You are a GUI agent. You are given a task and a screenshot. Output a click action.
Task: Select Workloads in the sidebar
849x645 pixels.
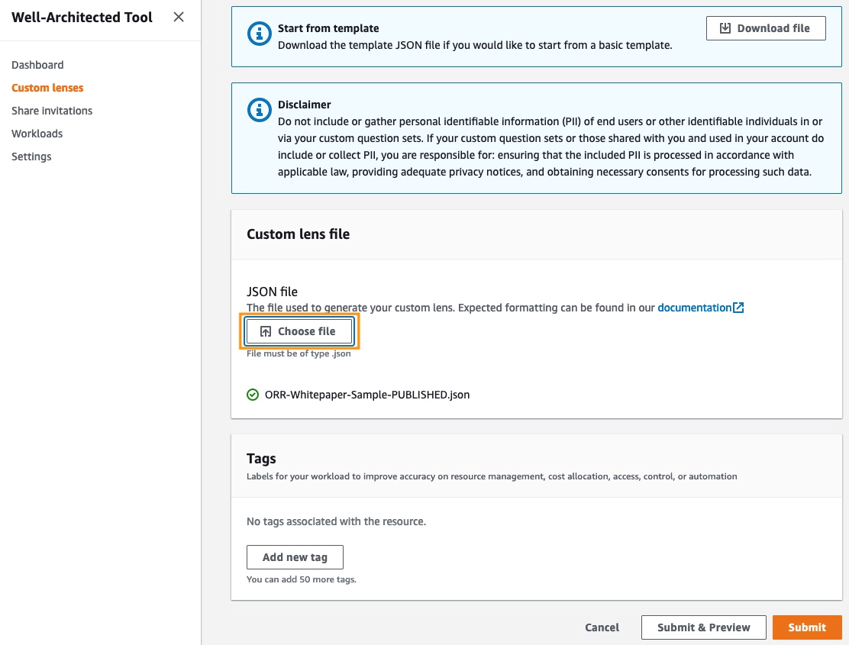[x=37, y=134]
